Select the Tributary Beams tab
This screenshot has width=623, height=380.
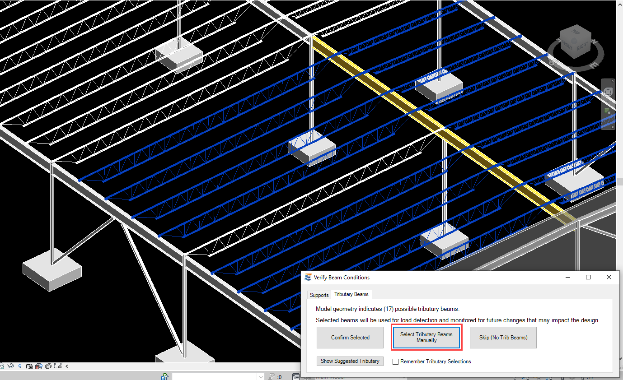click(351, 294)
